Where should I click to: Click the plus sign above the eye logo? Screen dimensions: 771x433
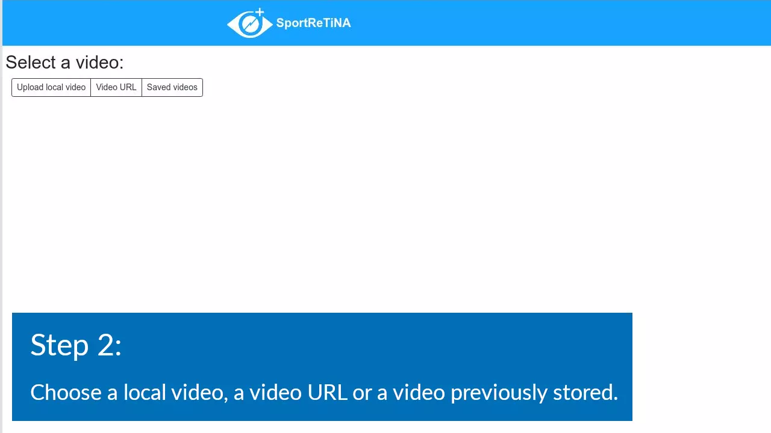260,11
